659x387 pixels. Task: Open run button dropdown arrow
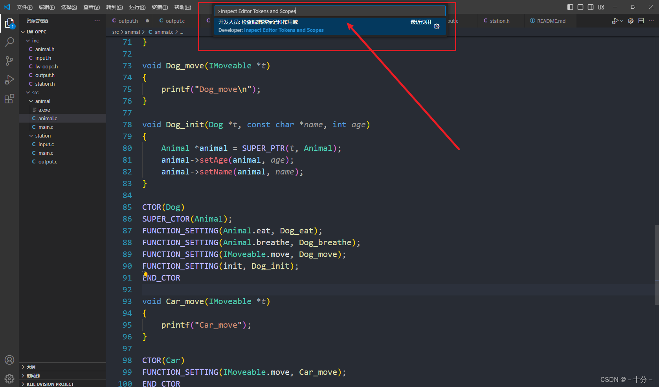click(x=622, y=21)
